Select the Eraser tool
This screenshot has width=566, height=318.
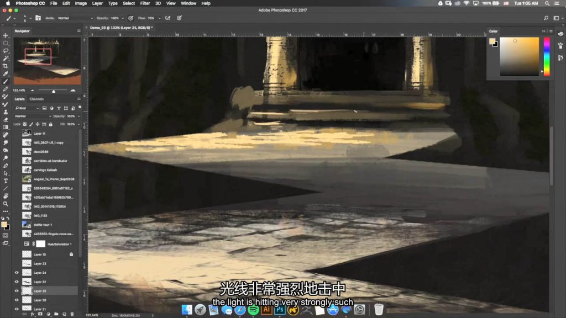coord(6,119)
